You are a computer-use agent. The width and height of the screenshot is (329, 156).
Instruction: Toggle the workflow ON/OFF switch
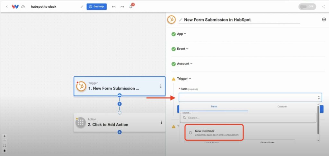(307, 7)
